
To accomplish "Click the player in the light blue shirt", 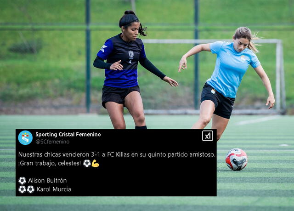I will point(227,79).
